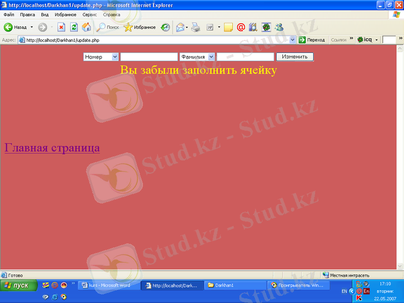Click the taskbar clock 17:10
The width and height of the screenshot is (404, 303).
click(x=385, y=284)
